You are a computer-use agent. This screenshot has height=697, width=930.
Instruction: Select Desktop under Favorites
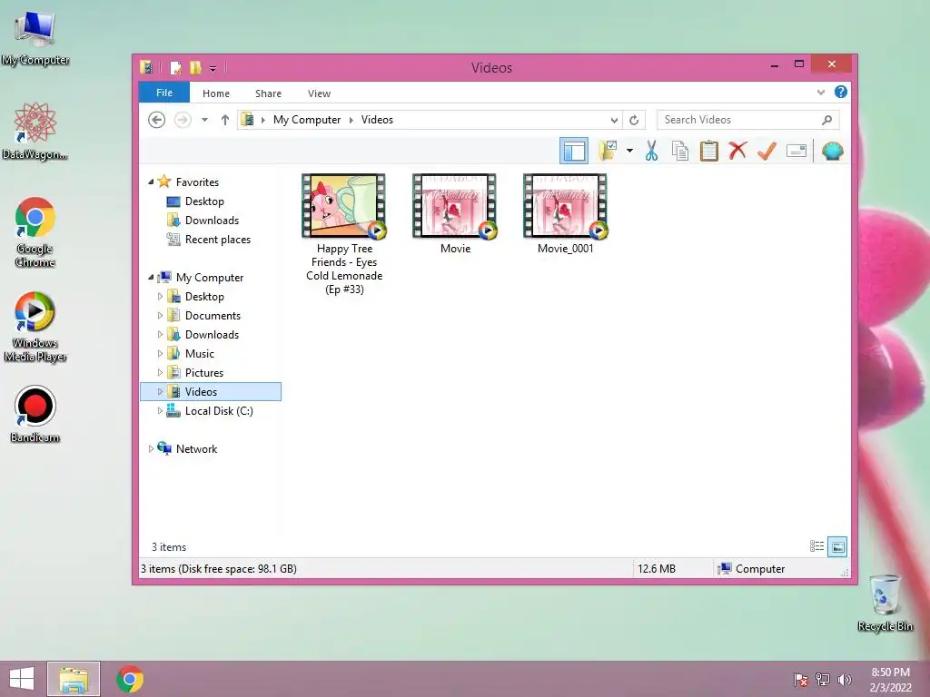coord(204,201)
